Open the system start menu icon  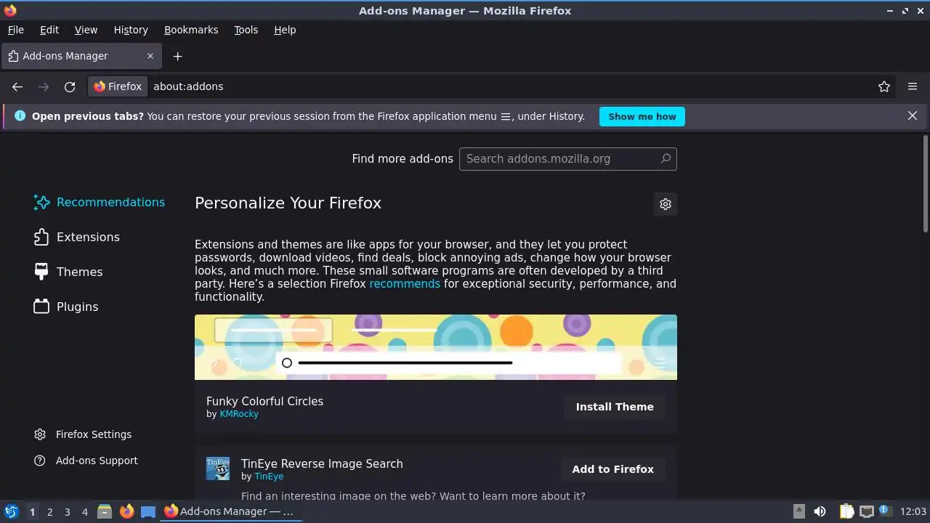tap(11, 511)
